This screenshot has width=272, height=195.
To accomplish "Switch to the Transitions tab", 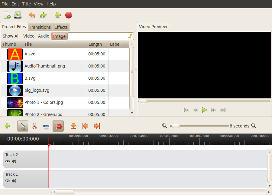I will (x=40, y=27).
